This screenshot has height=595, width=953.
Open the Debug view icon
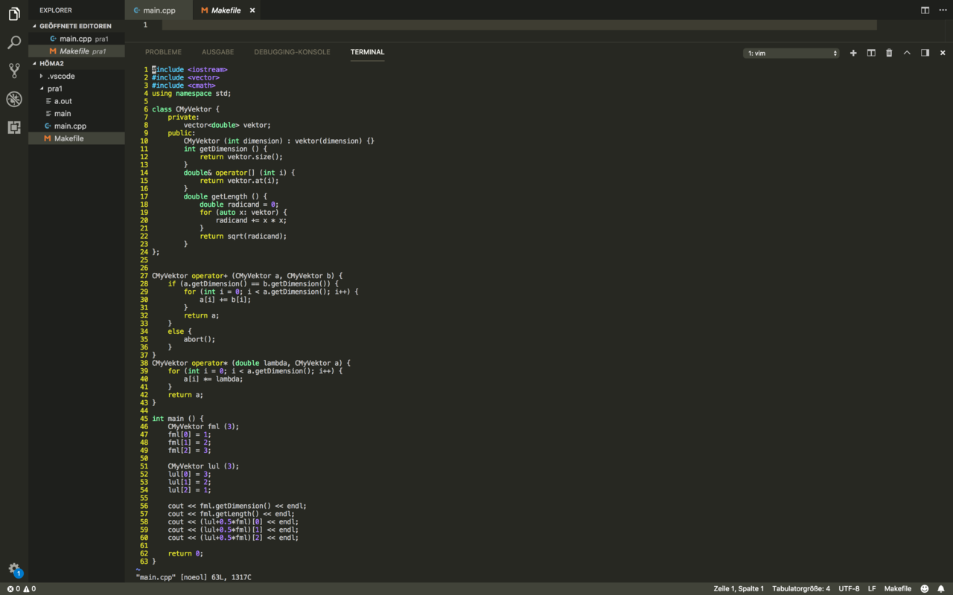13,99
